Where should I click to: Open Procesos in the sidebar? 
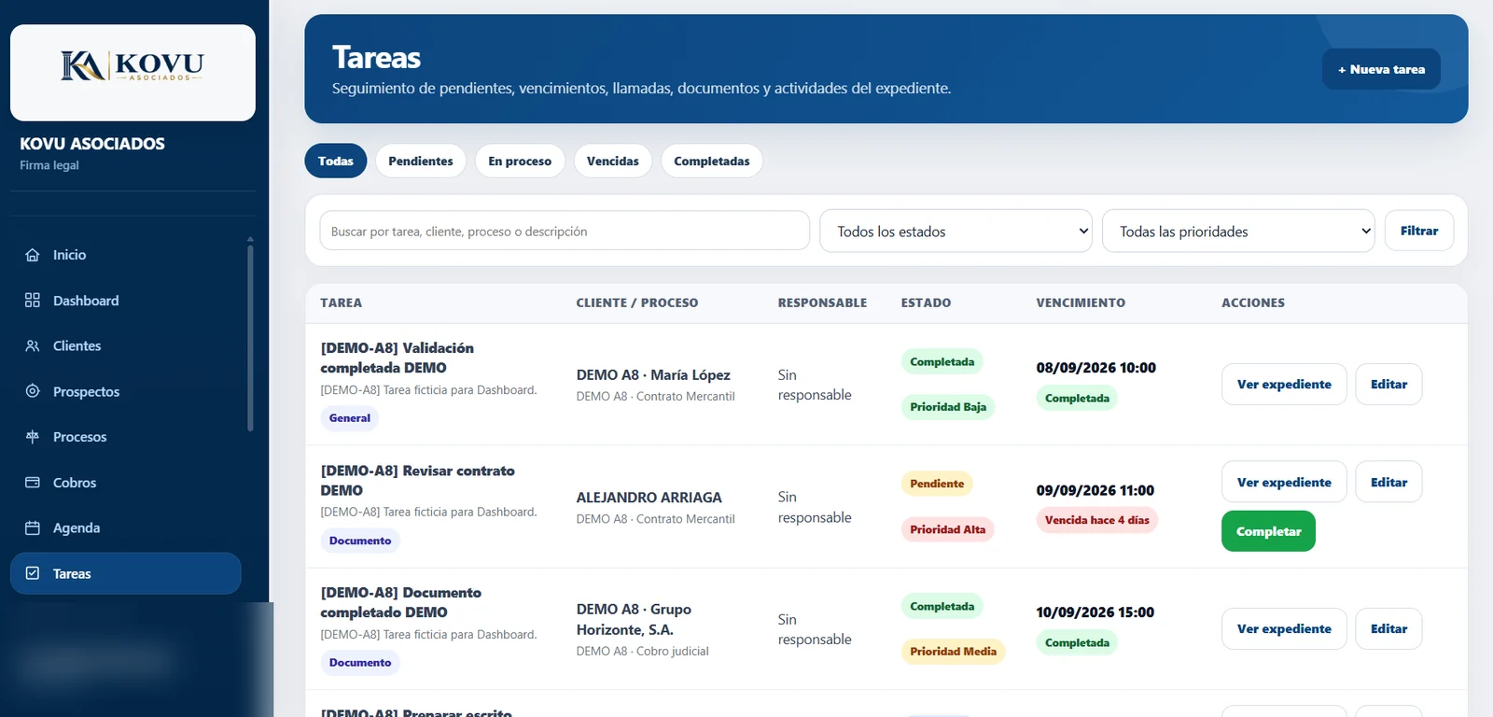tap(126, 437)
